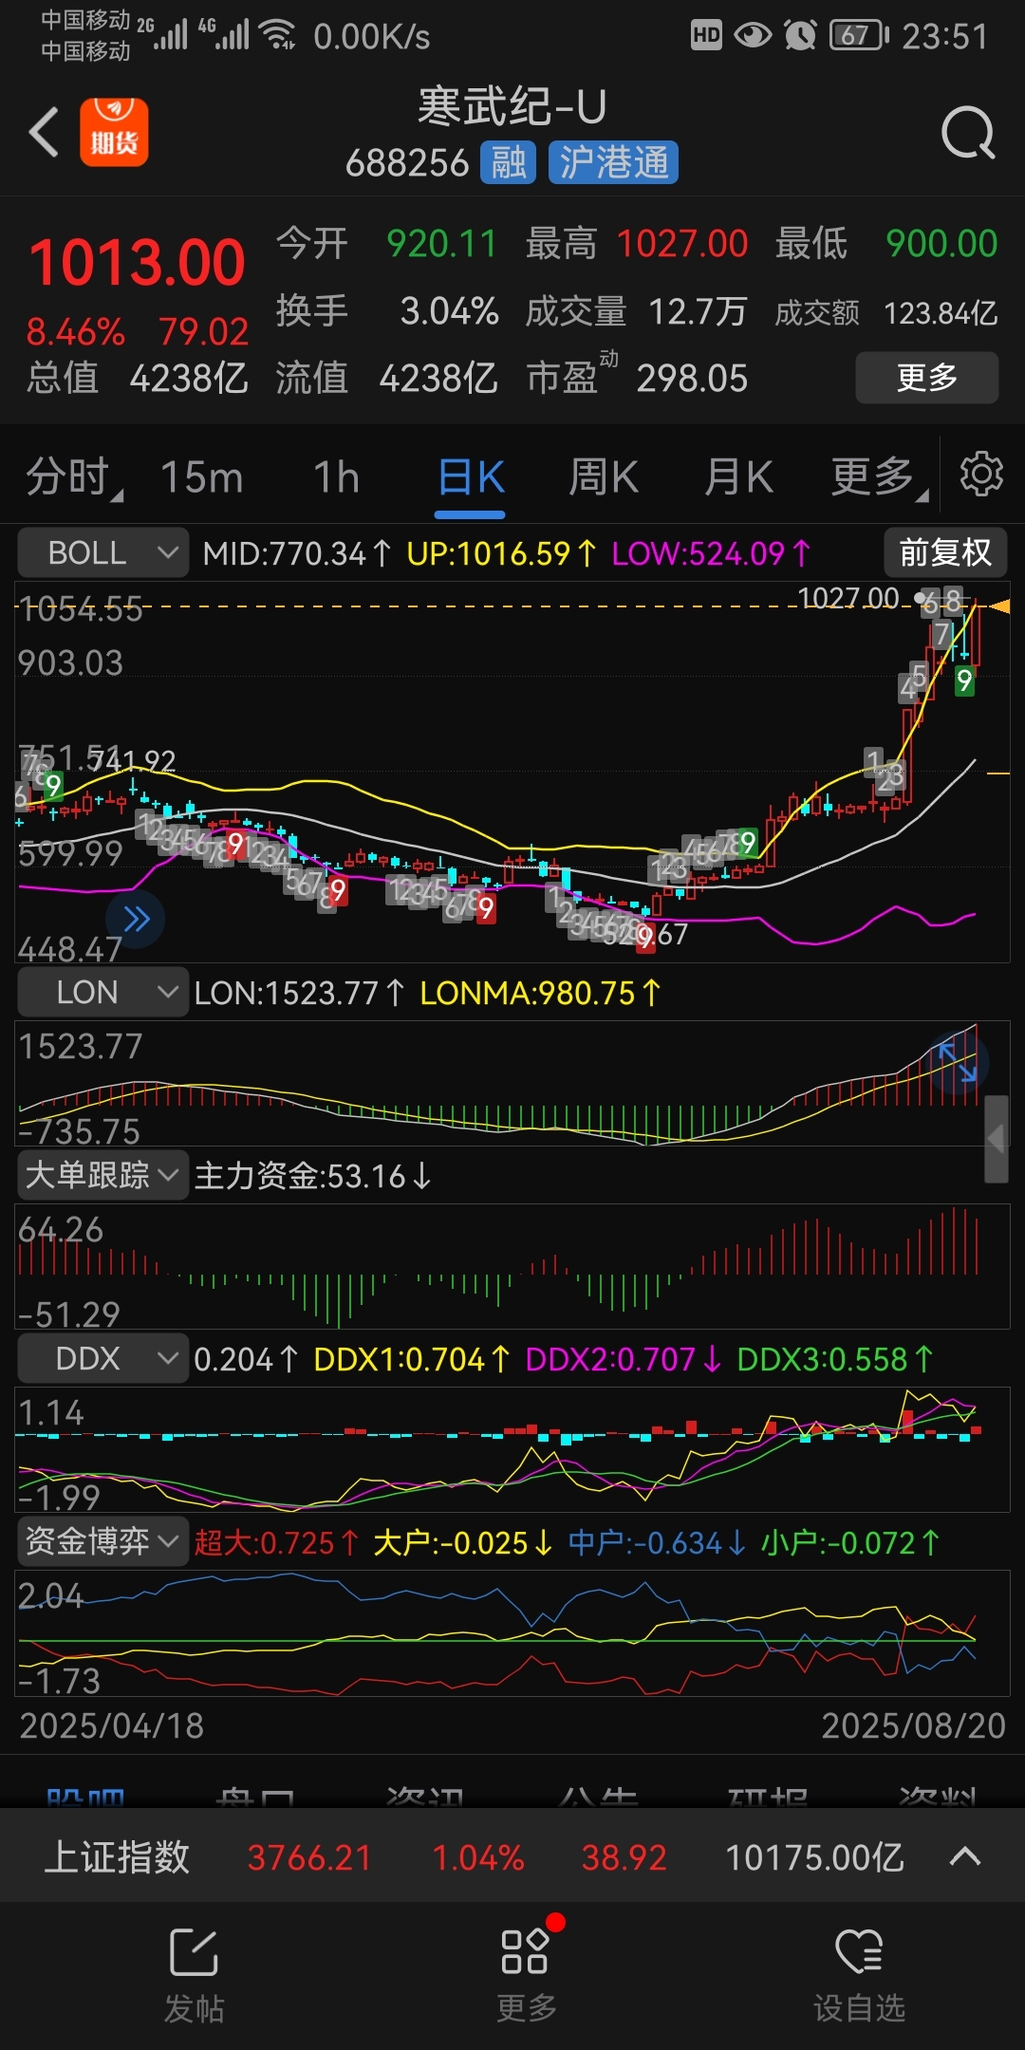Tap the LONMA:980.75 reading
This screenshot has width=1025, height=2050.
coord(540,993)
